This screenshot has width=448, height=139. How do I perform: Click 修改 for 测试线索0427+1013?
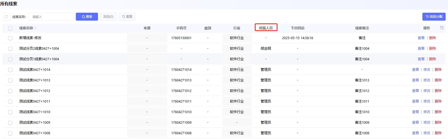pos(427,80)
